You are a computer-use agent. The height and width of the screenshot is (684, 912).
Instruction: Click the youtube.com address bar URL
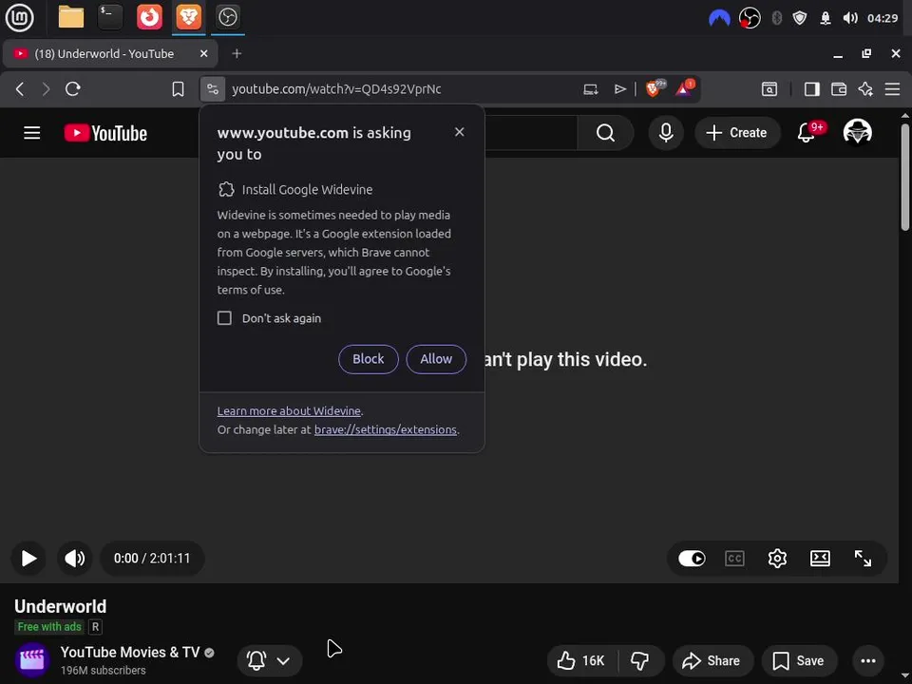pos(336,89)
